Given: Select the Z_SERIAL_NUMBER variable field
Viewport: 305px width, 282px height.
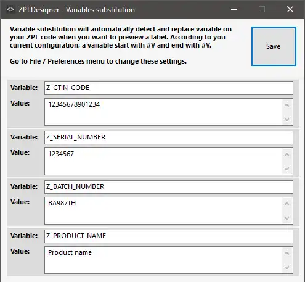Looking at the screenshot, I should click(x=169, y=138).
